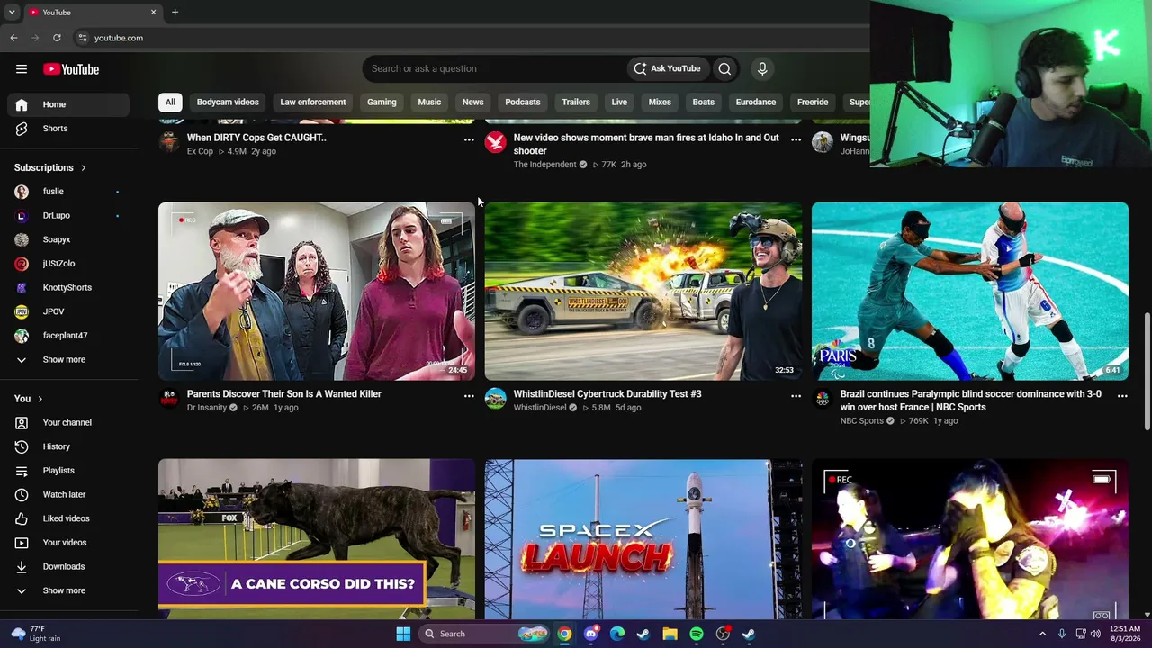1152x648 pixels.
Task: Click the NBC Sports channel avatar
Action: click(x=823, y=399)
